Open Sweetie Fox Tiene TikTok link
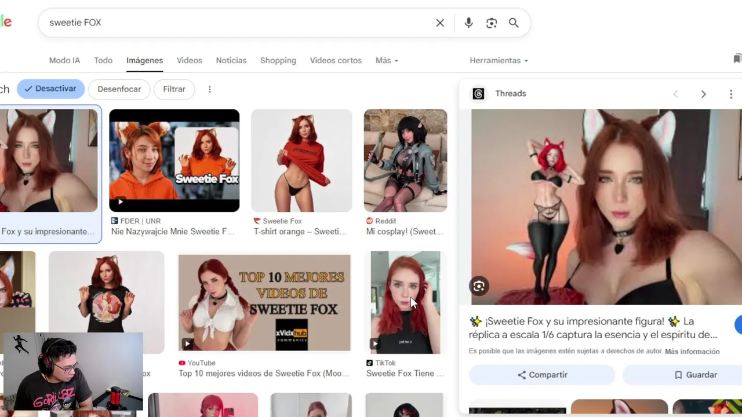Screen dimensions: 742x417 coord(405,374)
